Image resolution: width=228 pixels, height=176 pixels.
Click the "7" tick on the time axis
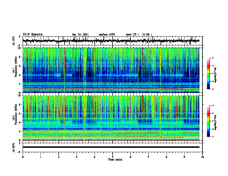point(149,157)
